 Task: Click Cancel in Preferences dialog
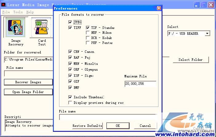[x=145, y=126]
